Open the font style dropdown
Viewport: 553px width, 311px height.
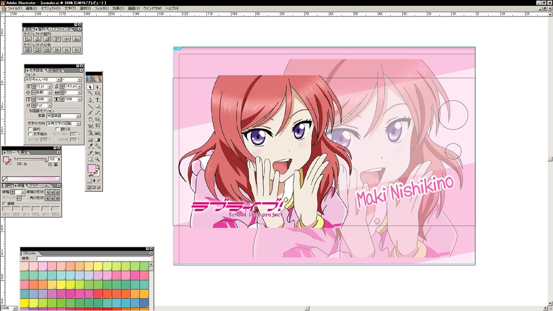pos(79,80)
